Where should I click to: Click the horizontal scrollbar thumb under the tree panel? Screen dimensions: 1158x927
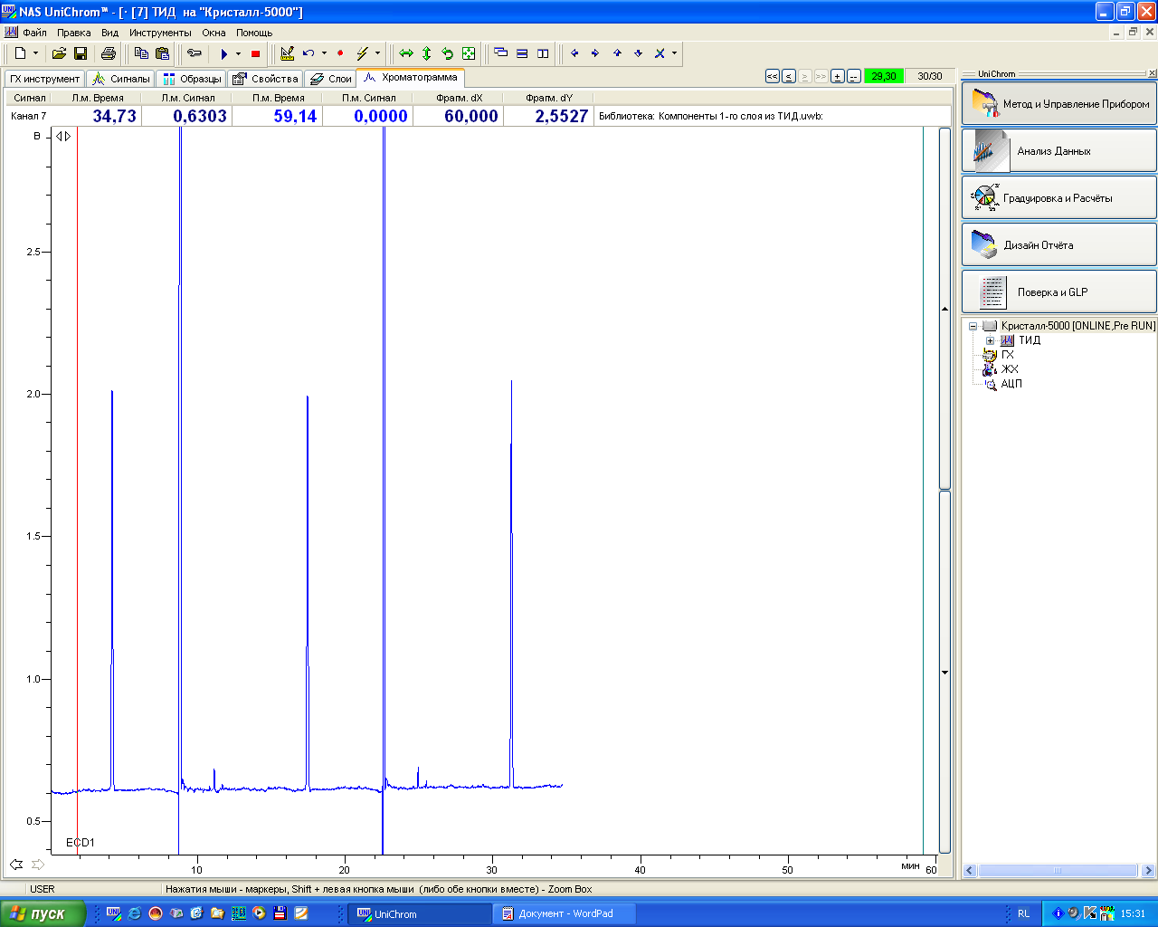[1058, 871]
